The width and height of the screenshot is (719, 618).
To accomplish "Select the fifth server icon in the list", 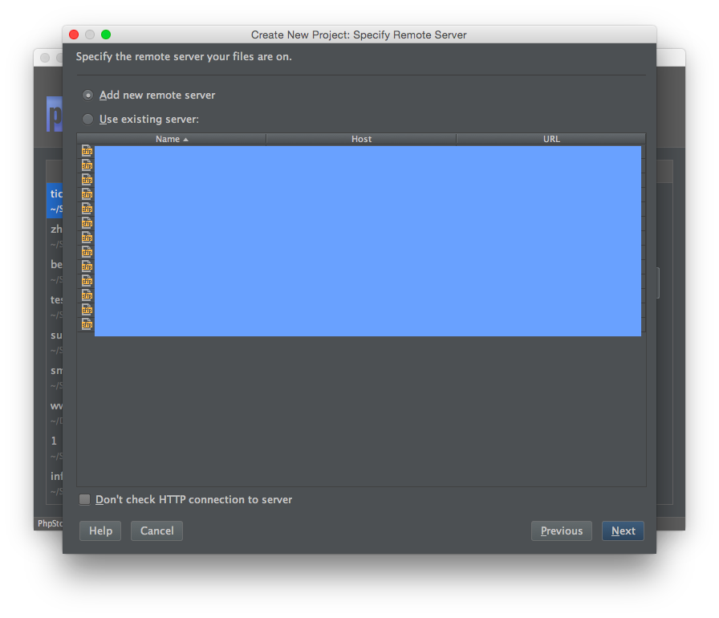I will [x=87, y=209].
